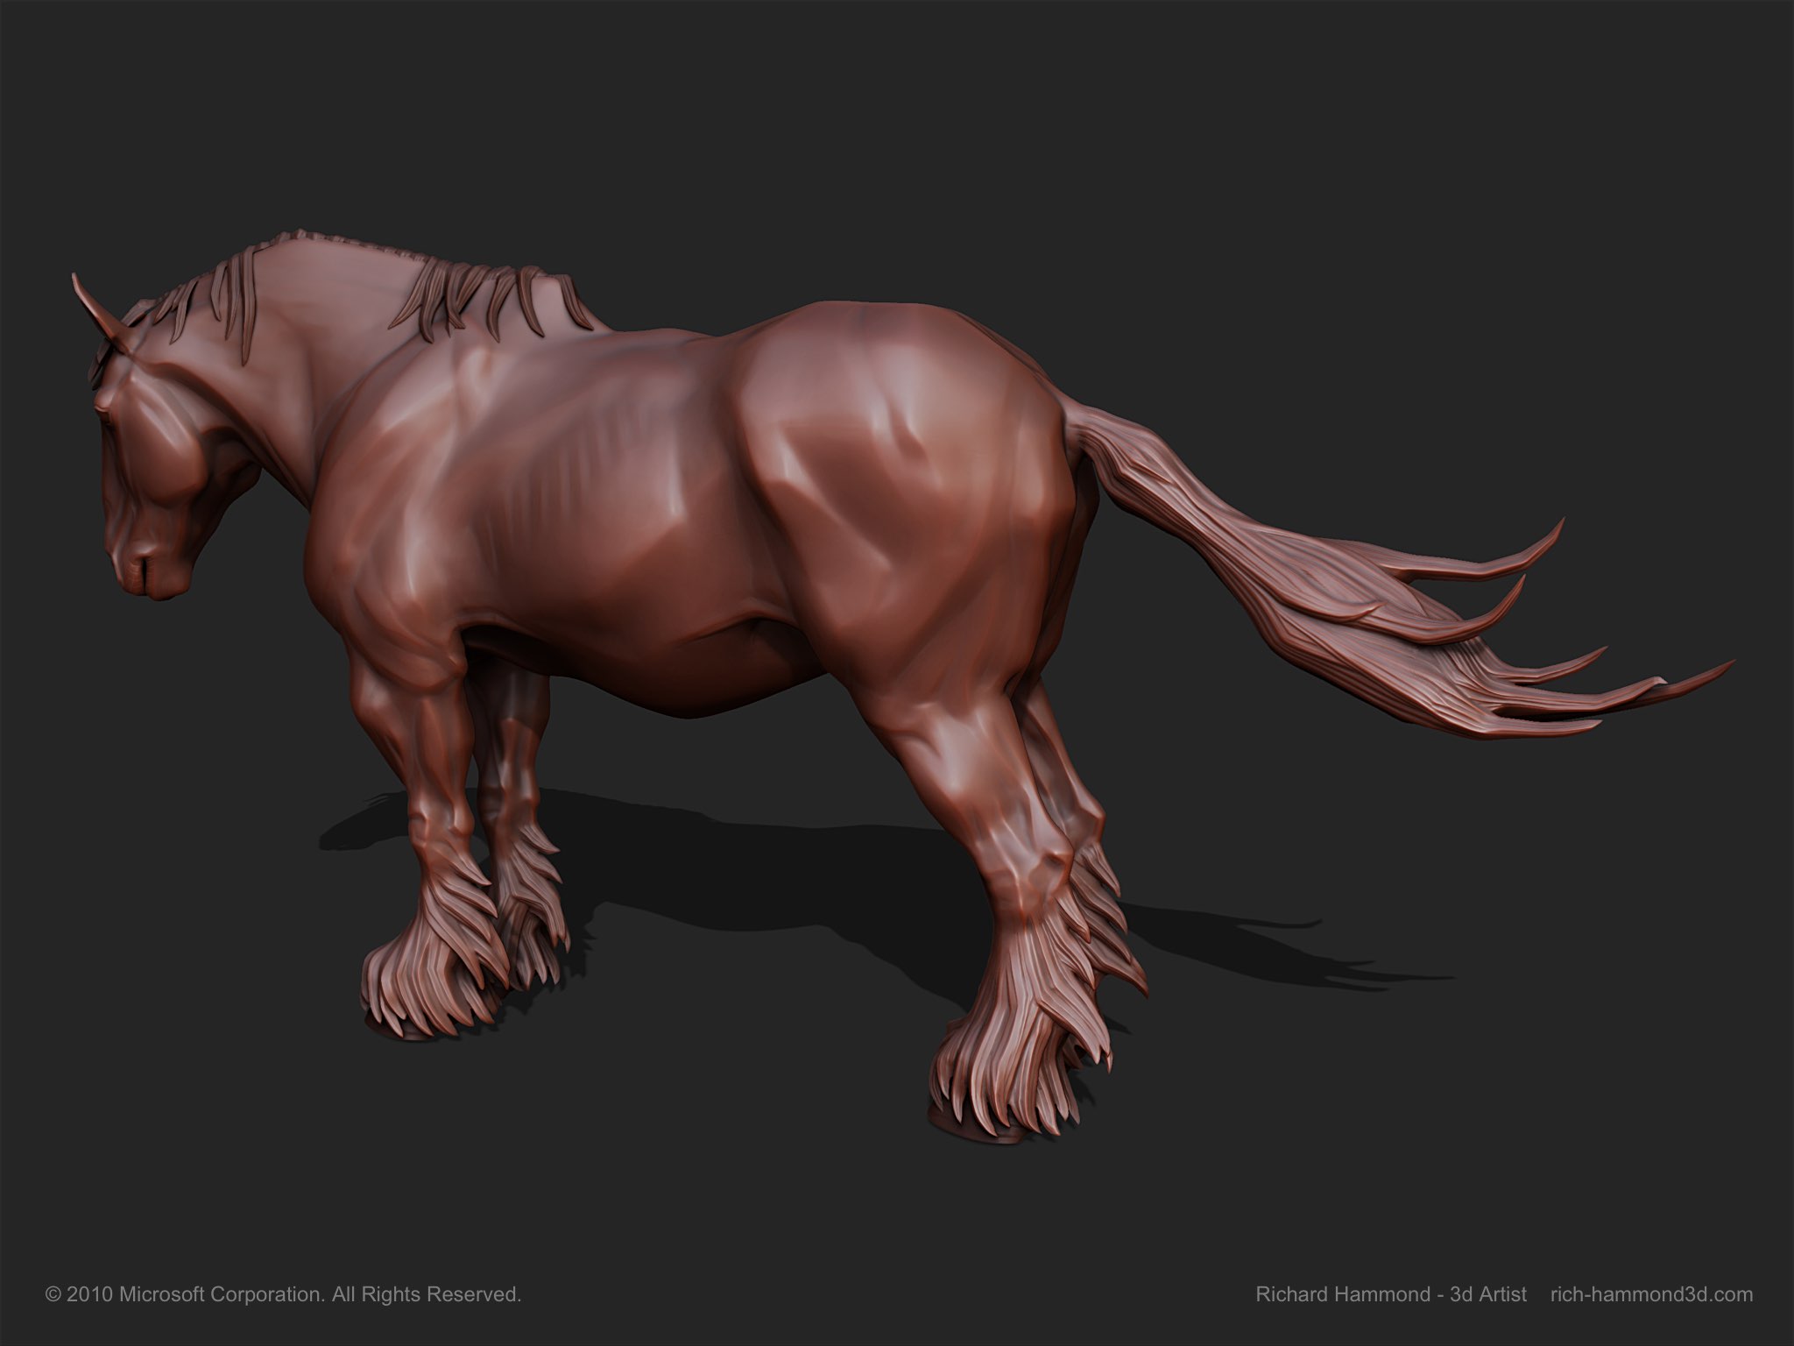Click the horse's shadow on the ground

click(745, 868)
